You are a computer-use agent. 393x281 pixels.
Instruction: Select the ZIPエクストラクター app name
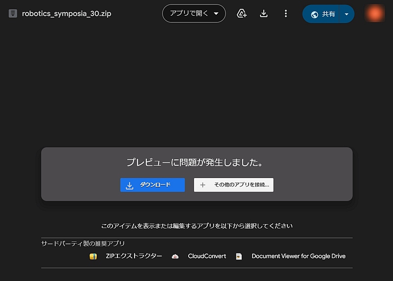click(134, 256)
